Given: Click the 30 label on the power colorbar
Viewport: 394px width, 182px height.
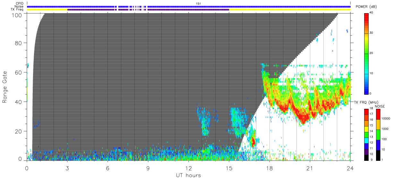Looking at the screenshot, I should 371,33.
